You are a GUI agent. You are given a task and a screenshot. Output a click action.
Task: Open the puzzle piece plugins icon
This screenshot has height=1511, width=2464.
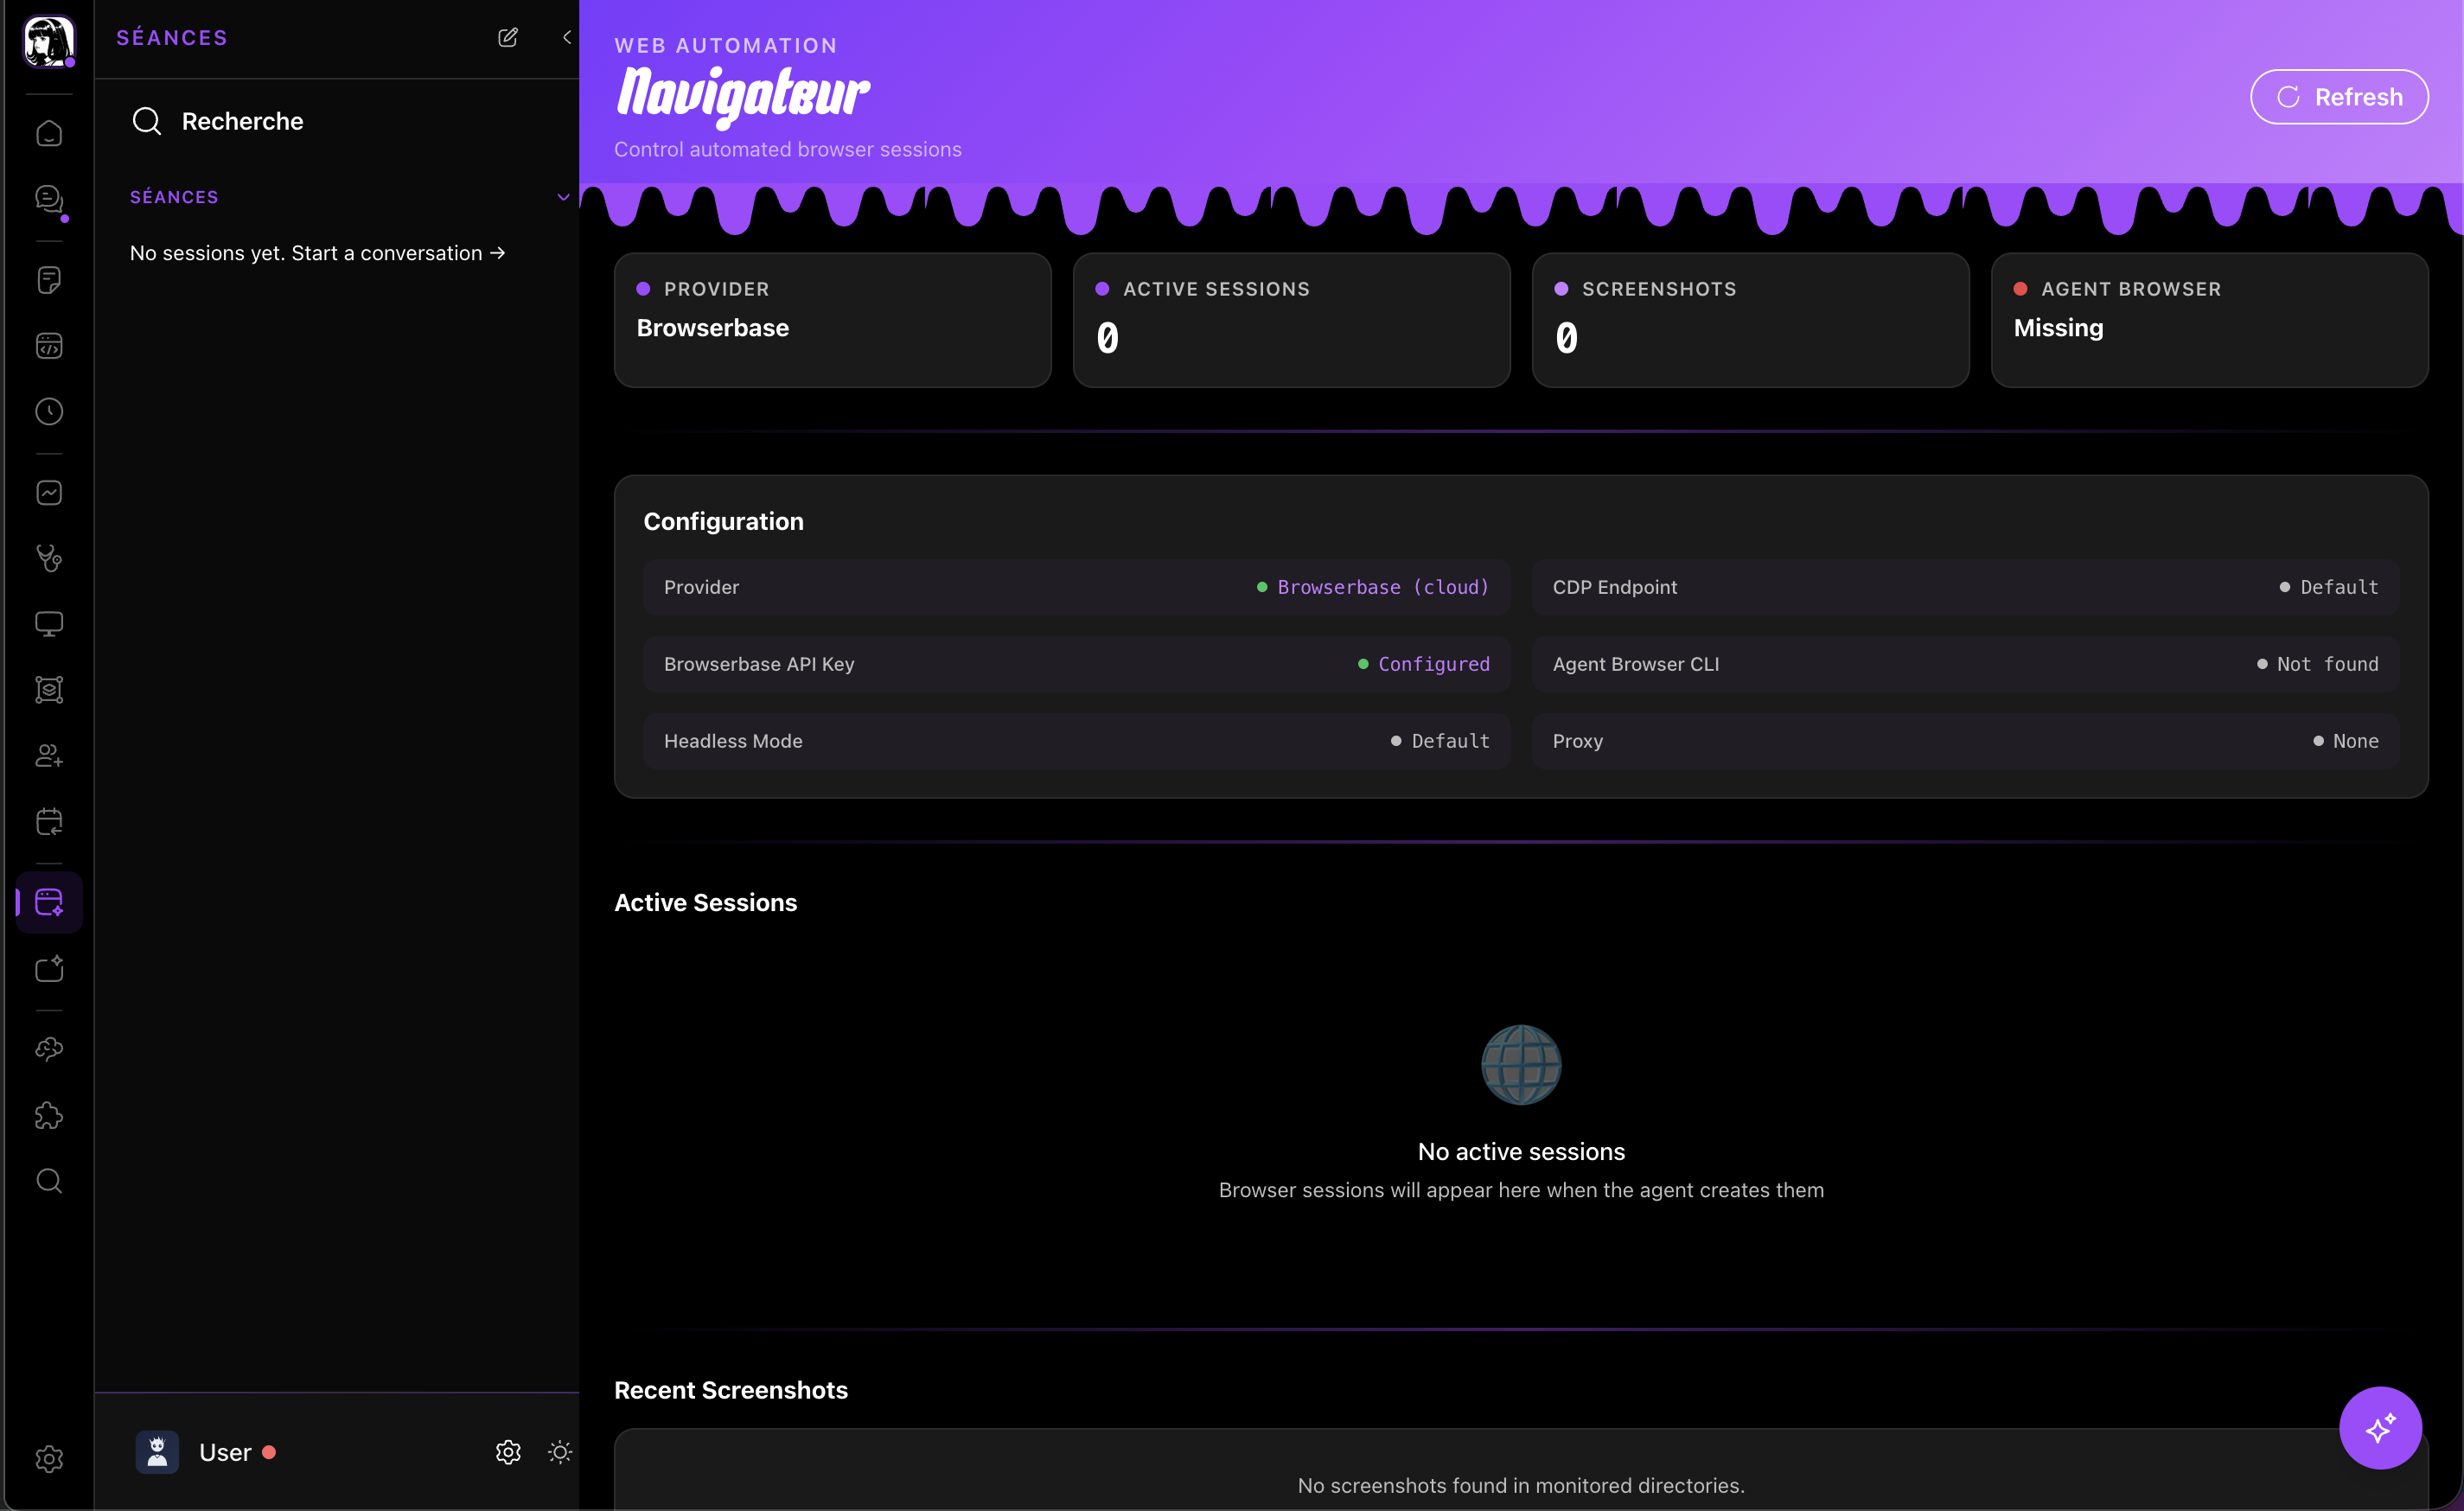pos(49,1115)
